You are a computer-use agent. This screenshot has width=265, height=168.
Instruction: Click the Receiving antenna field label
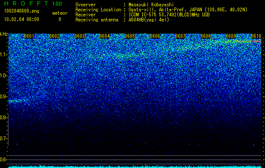97,20
